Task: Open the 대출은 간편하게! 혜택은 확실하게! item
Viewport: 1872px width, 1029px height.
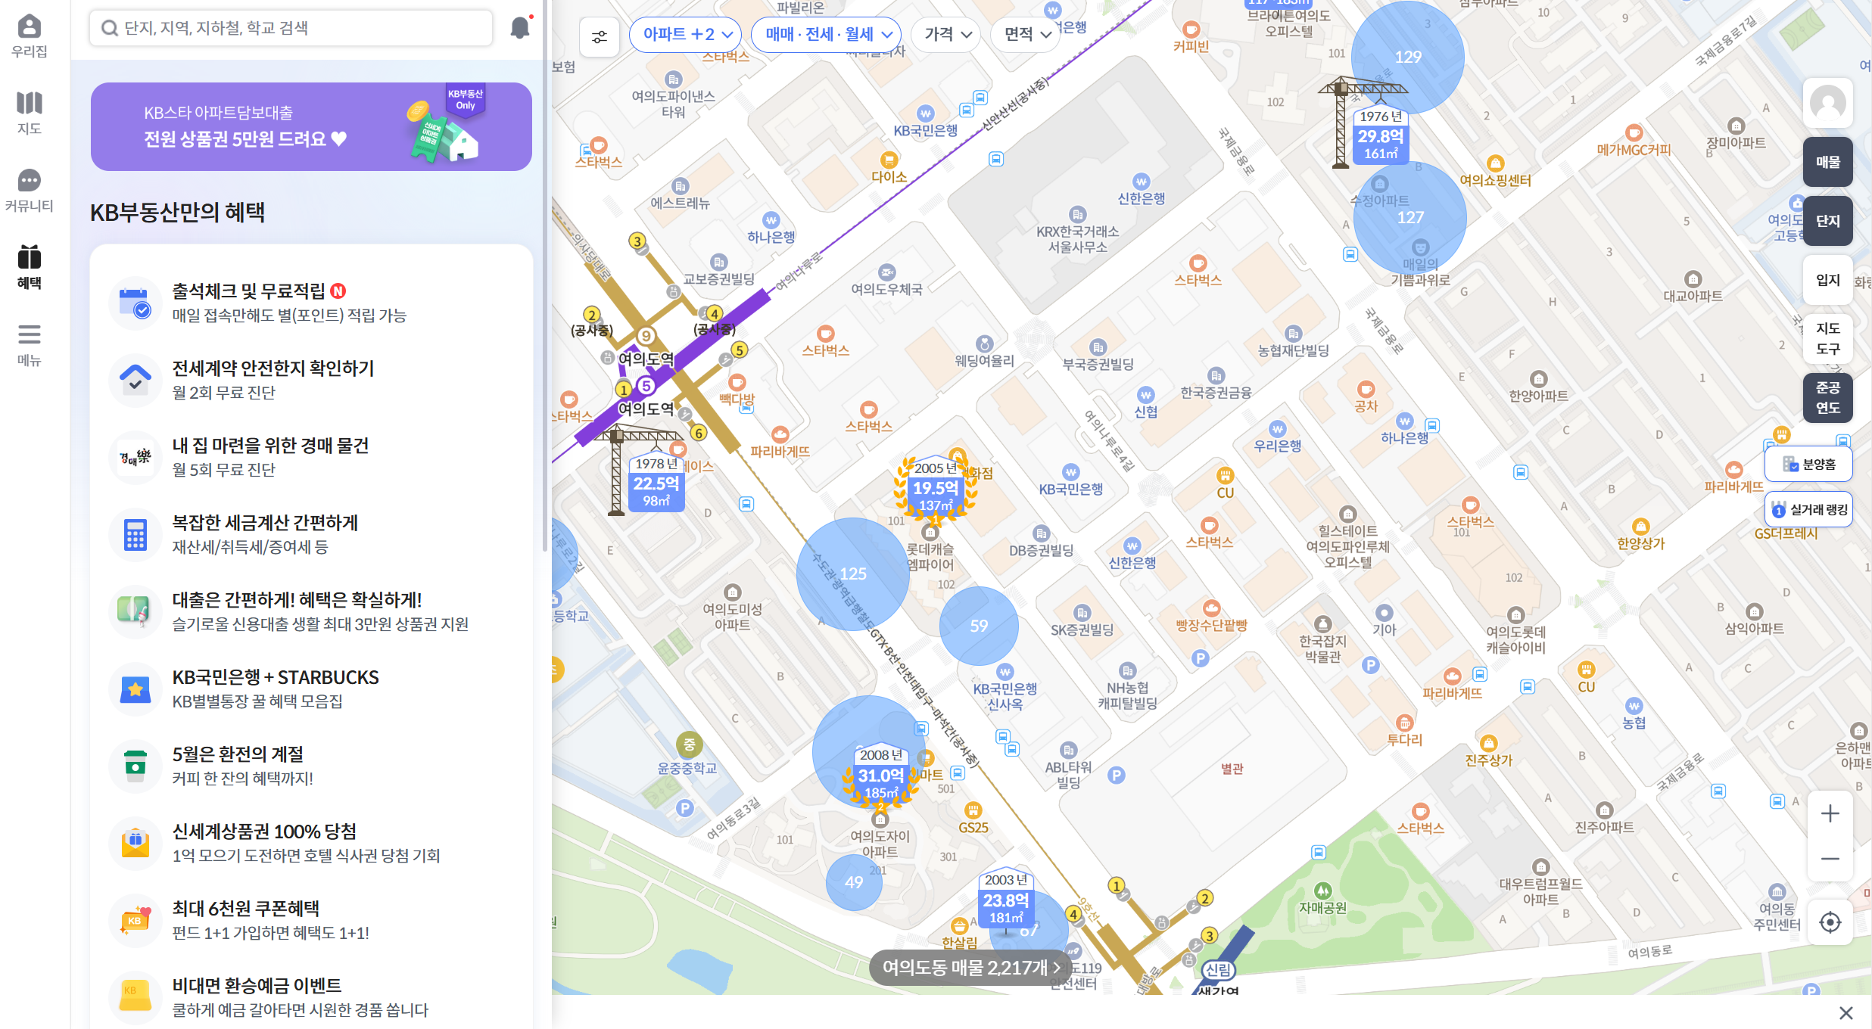Action: (x=311, y=612)
